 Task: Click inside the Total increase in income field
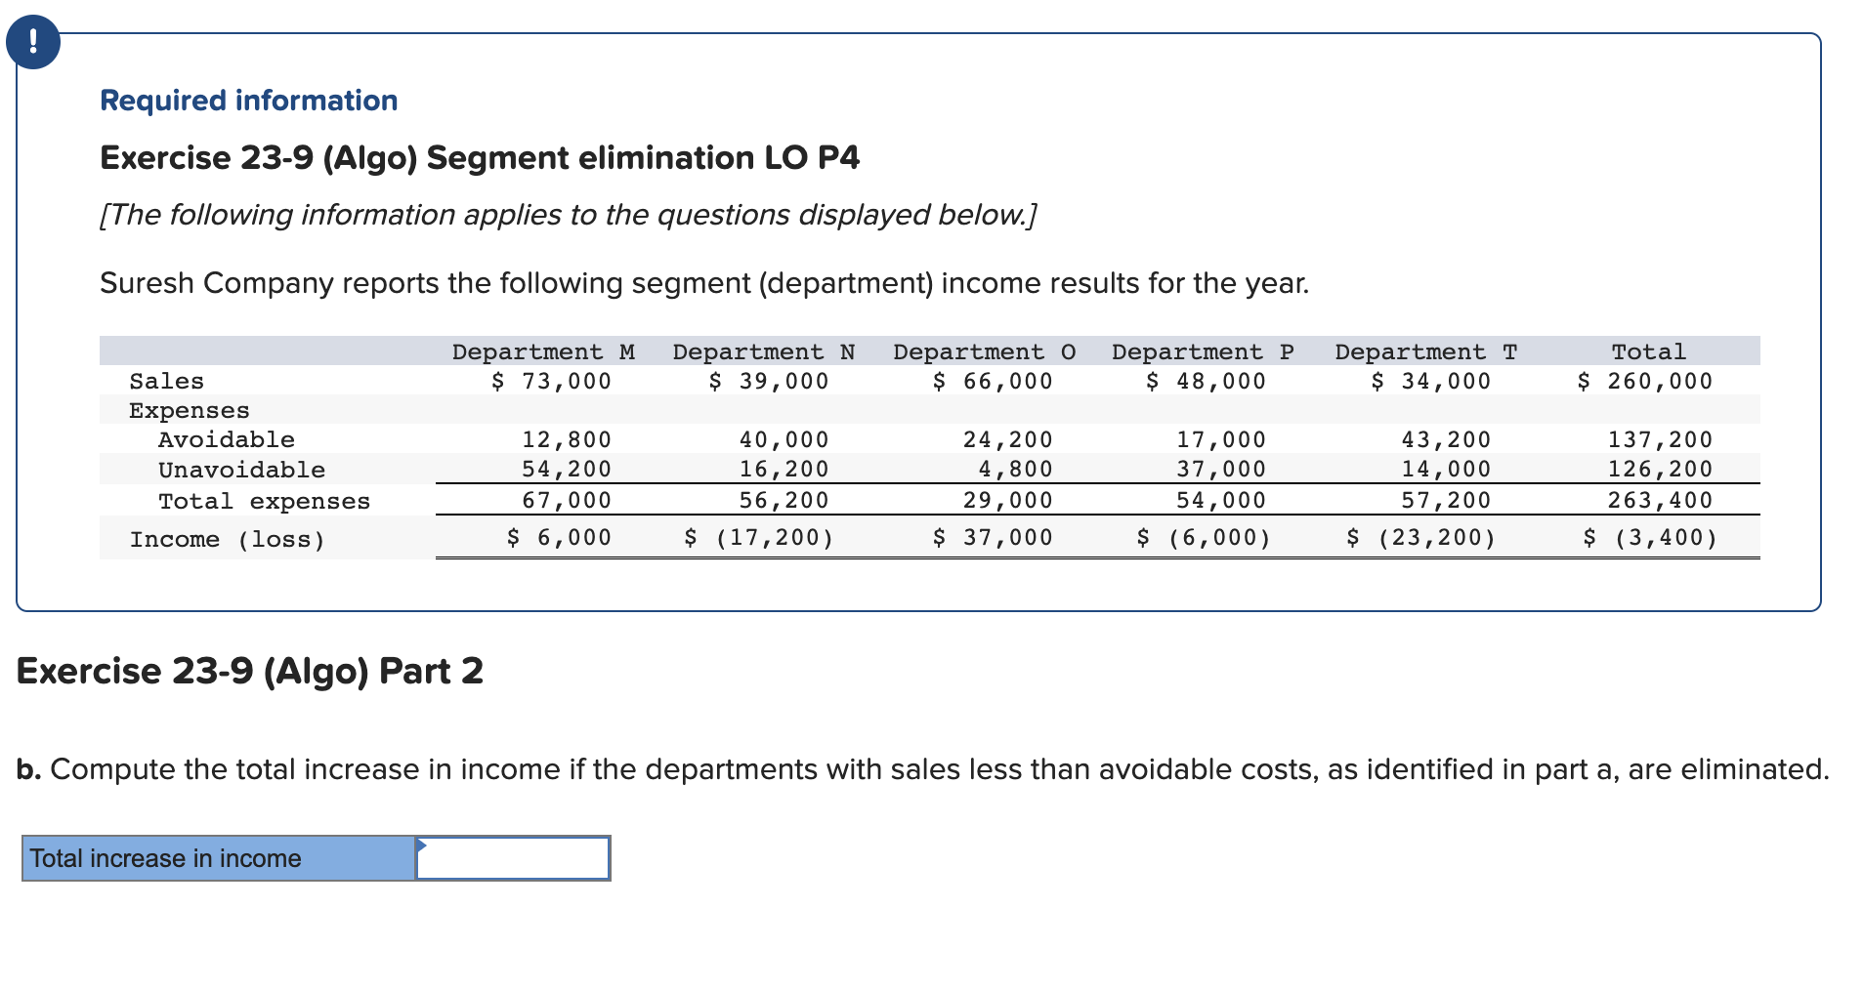(x=513, y=859)
